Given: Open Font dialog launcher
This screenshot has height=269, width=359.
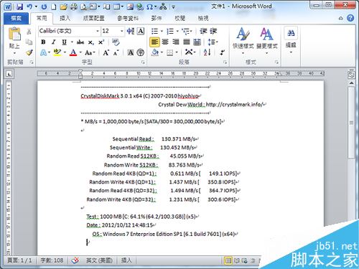Looking at the screenshot, I should coord(143,62).
